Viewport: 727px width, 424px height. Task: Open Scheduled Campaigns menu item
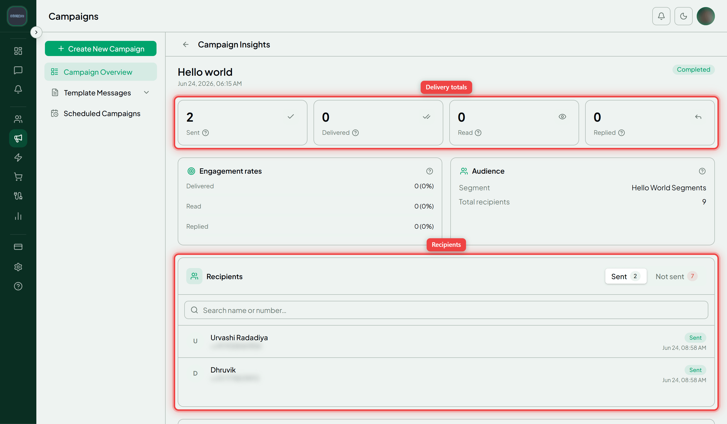click(101, 113)
